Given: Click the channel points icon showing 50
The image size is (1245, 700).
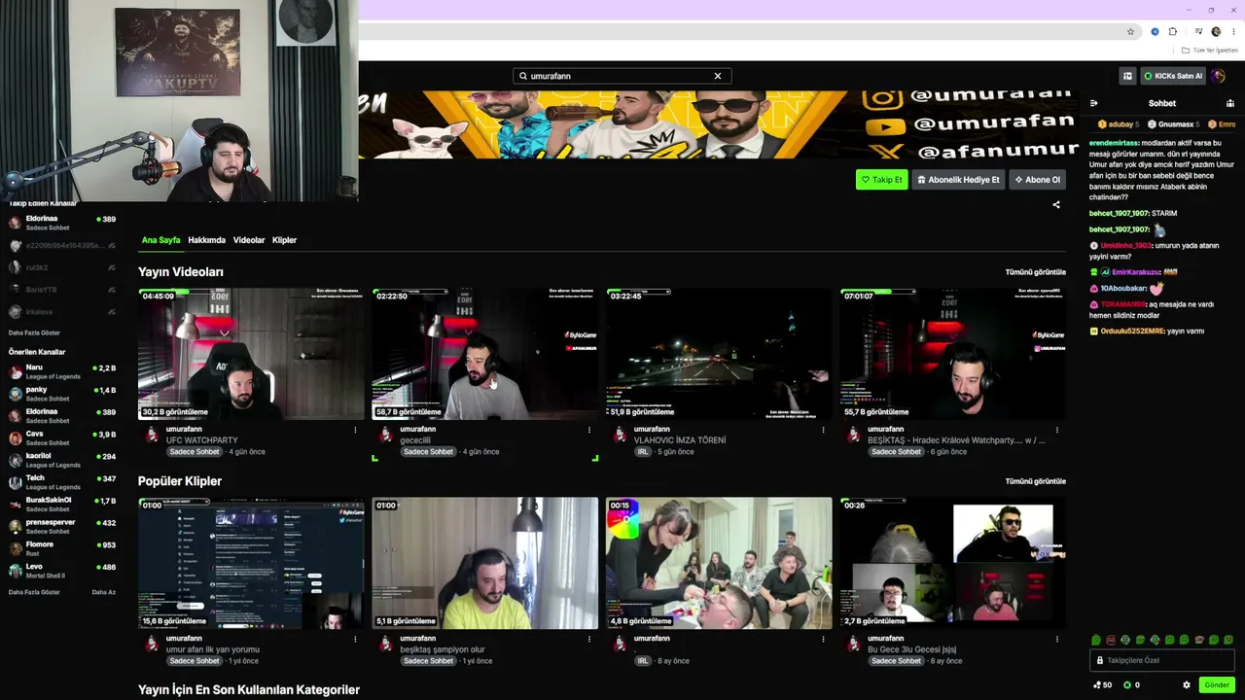Looking at the screenshot, I should [1102, 684].
